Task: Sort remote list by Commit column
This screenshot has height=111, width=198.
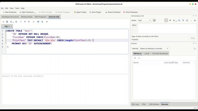Action: point(189,63)
